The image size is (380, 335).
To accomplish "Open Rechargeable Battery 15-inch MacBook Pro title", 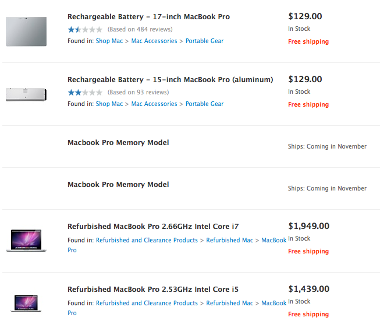I will [x=170, y=80].
